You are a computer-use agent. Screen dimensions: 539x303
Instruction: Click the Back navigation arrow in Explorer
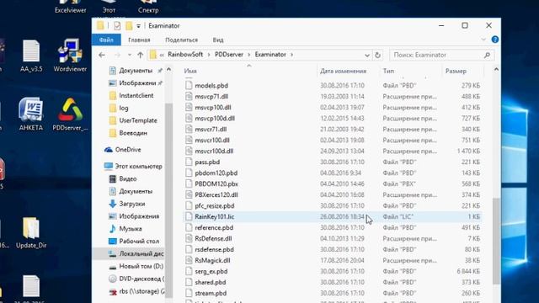102,55
